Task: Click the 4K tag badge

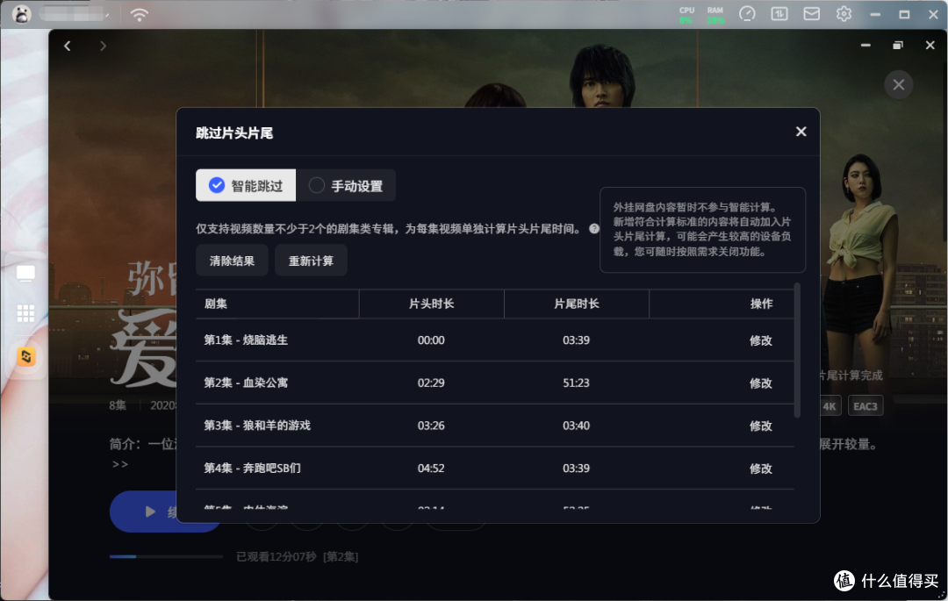Action: 829,406
